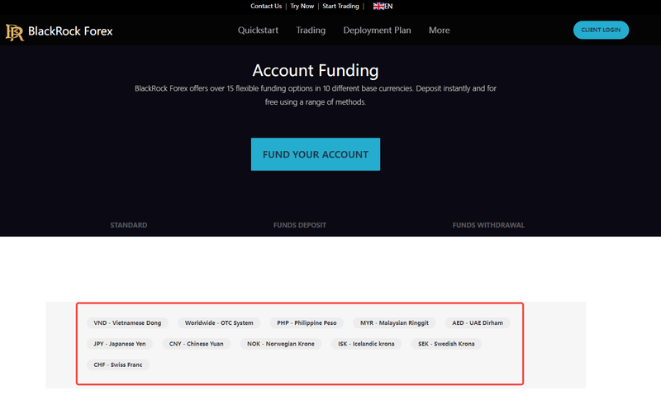661x395 pixels.
Task: Expand the More menu
Action: [x=440, y=31]
